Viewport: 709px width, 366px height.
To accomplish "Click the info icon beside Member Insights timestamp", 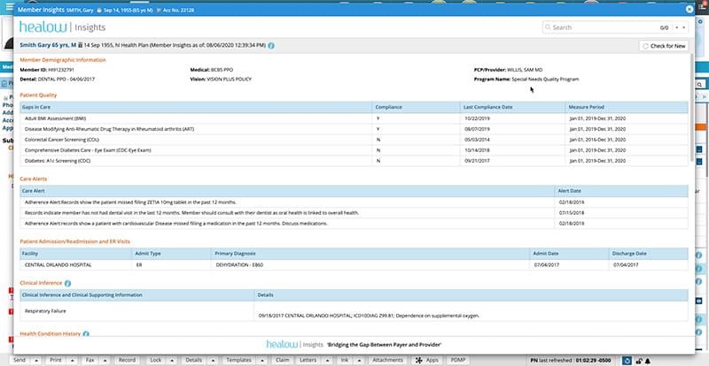I will coord(271,46).
